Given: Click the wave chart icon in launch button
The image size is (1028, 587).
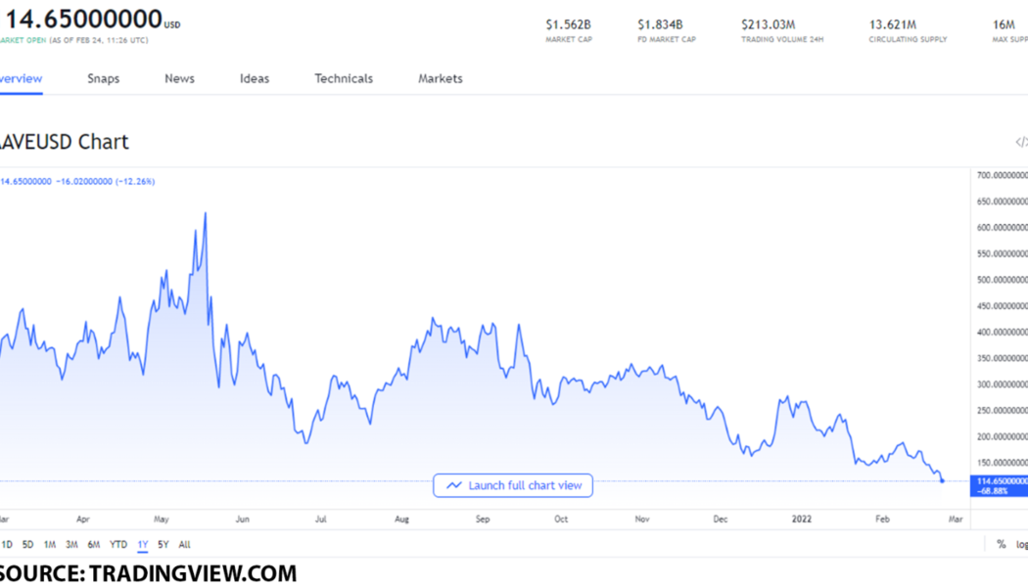Looking at the screenshot, I should [x=453, y=485].
